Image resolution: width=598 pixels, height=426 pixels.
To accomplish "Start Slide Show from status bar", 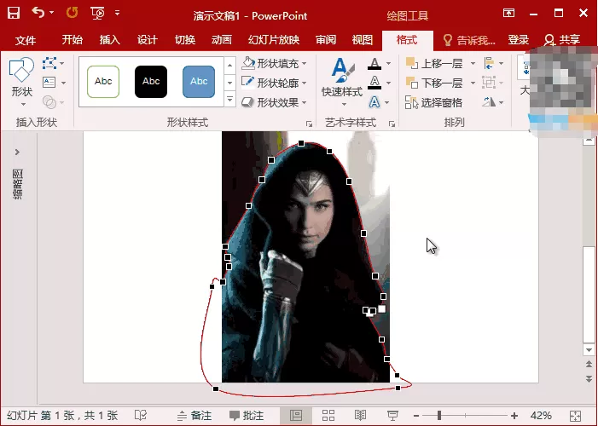I will tap(392, 415).
